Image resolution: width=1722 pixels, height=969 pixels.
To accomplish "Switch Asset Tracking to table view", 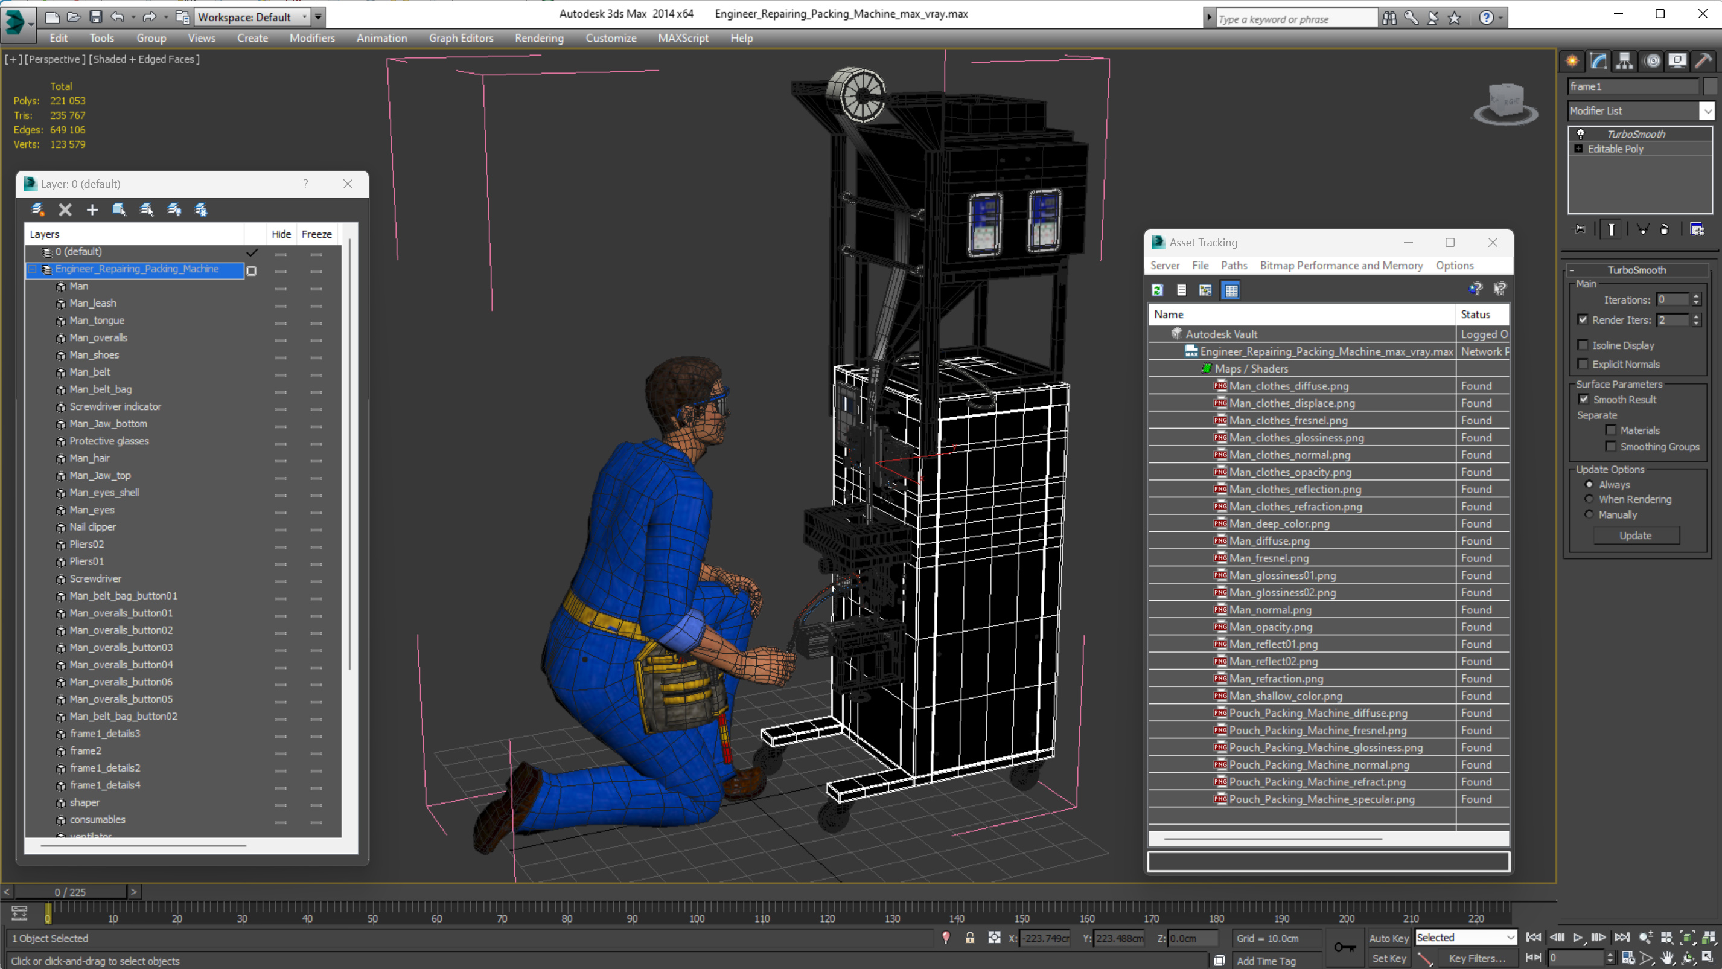I will [1231, 290].
